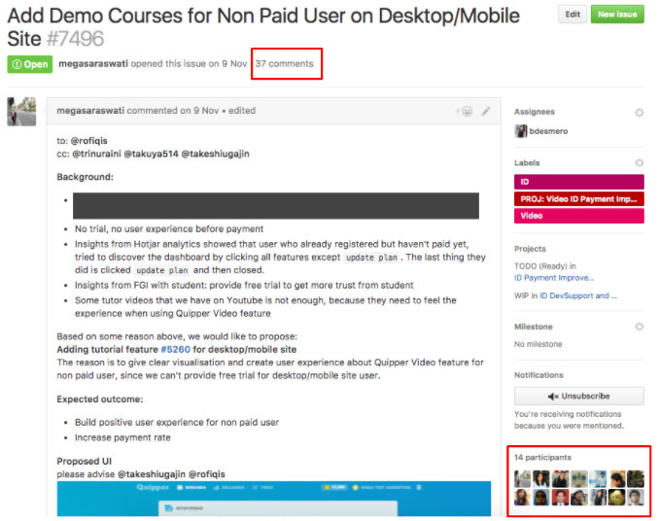Create a New issue with green button
The height and width of the screenshot is (521, 660).
click(617, 15)
